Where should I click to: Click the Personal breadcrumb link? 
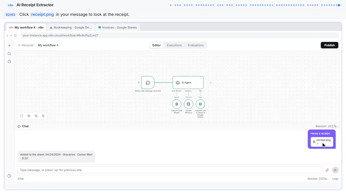coord(26,45)
